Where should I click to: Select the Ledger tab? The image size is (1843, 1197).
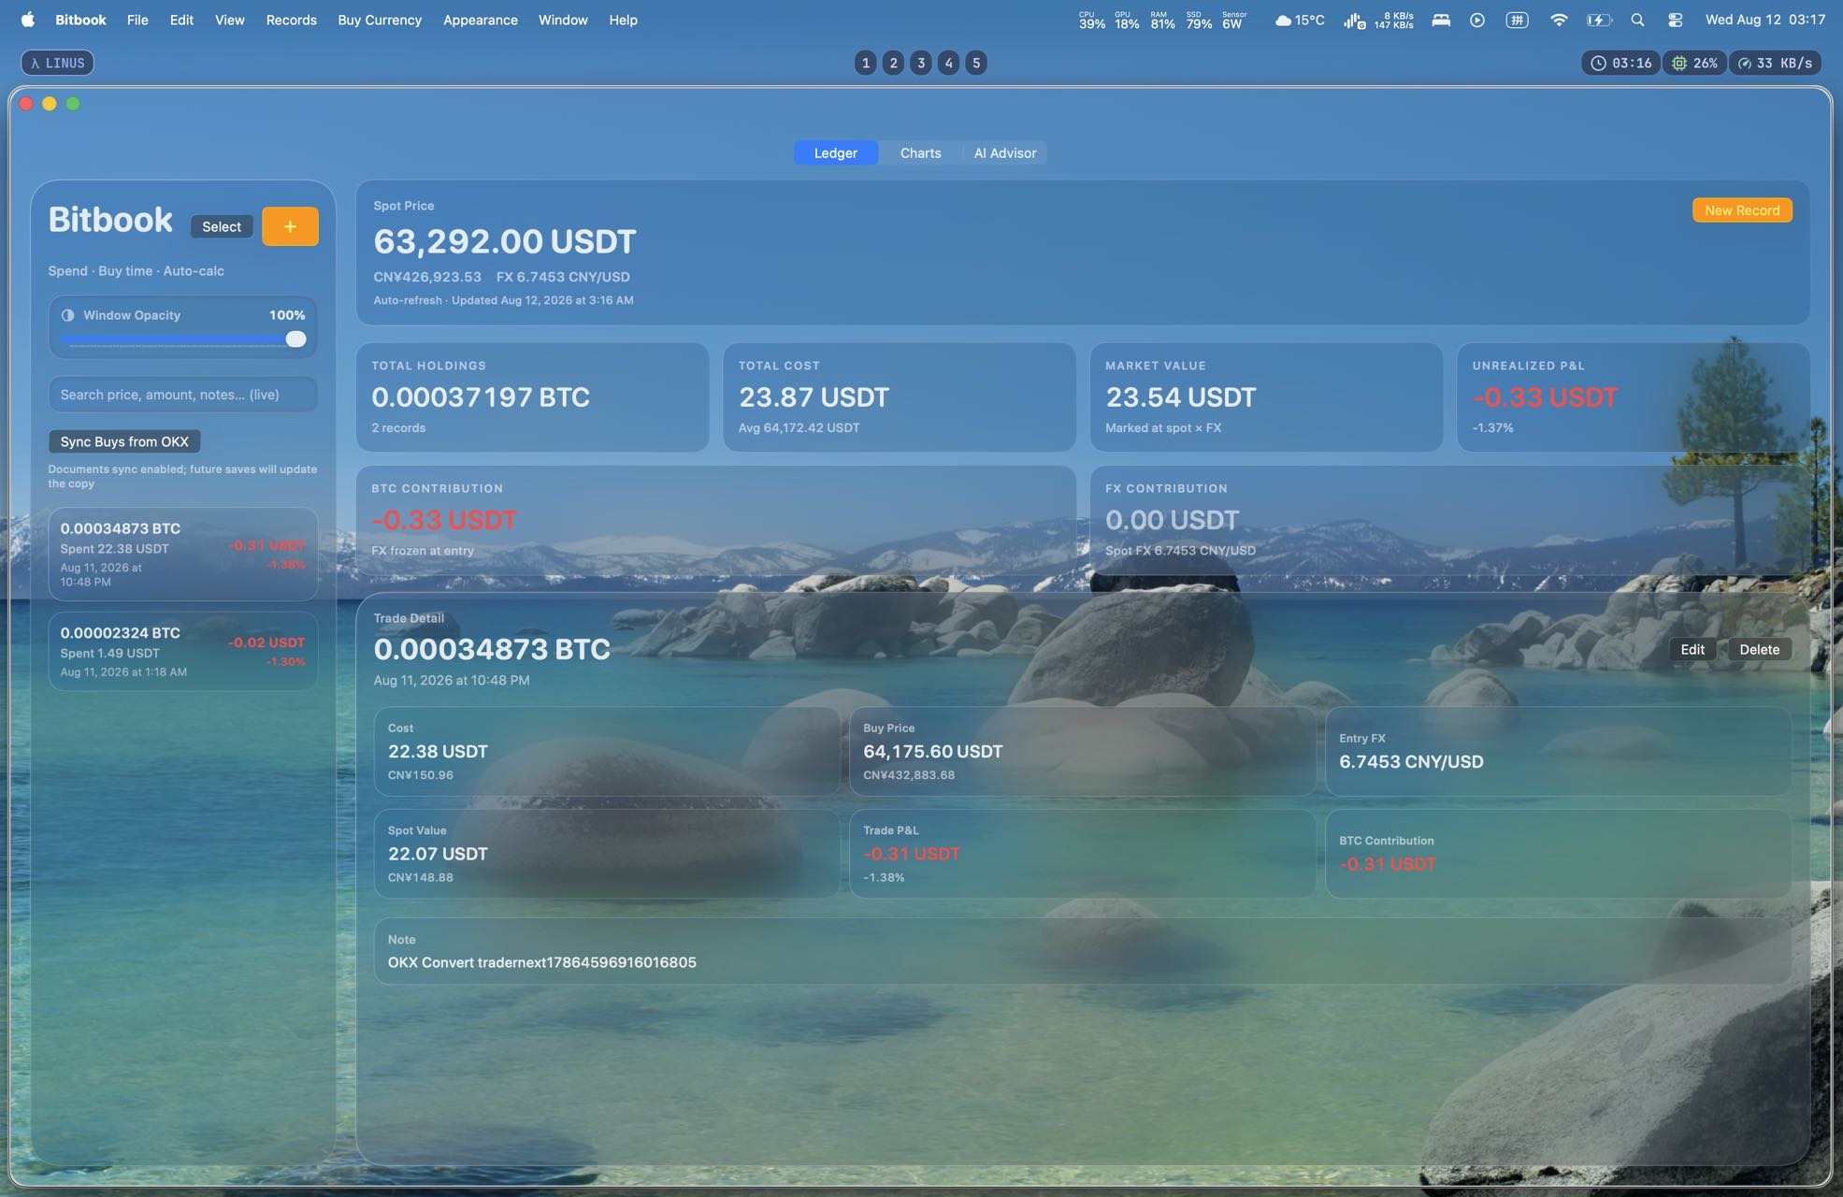836,153
